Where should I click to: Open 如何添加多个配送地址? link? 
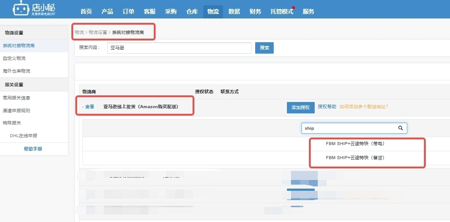click(364, 106)
